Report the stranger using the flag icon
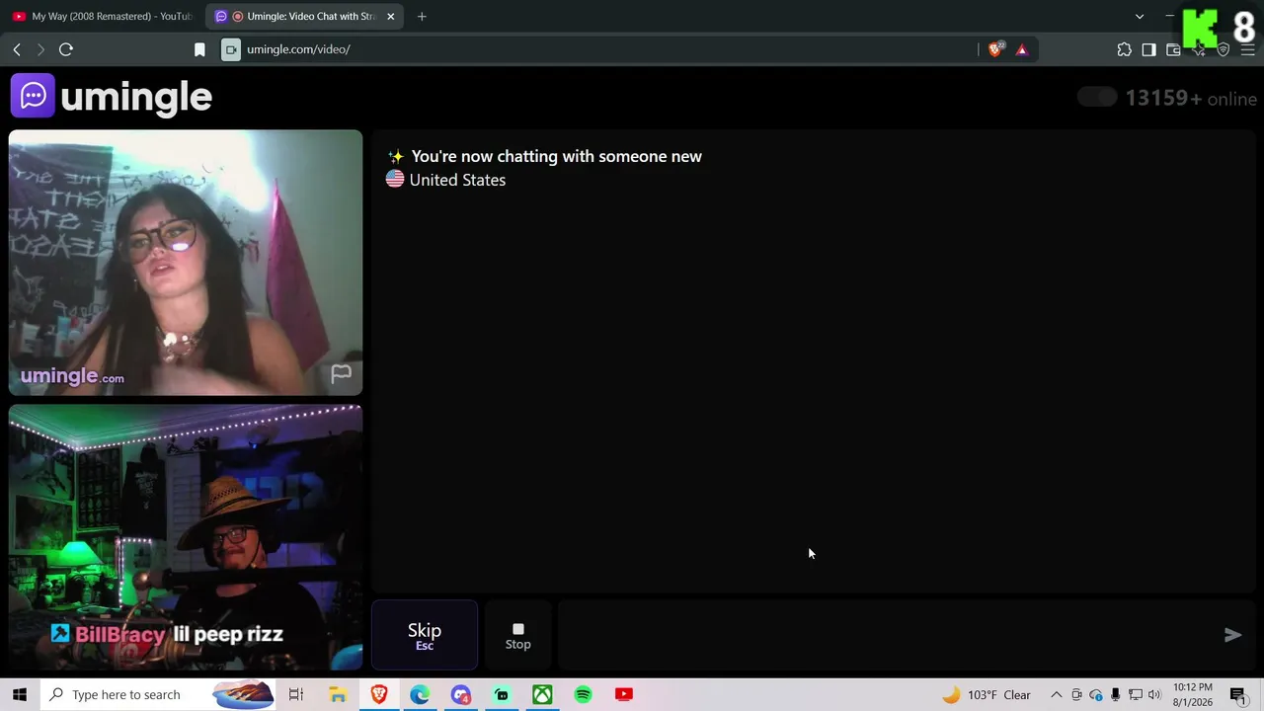The image size is (1264, 711). (341, 373)
